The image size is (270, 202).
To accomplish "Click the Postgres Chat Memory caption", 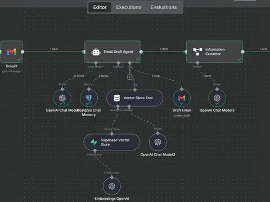I will pyautogui.click(x=89, y=113).
